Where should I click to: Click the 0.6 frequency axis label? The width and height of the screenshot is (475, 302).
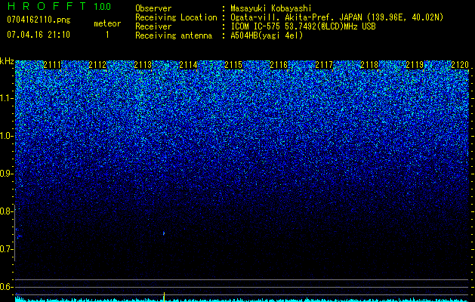(6, 287)
